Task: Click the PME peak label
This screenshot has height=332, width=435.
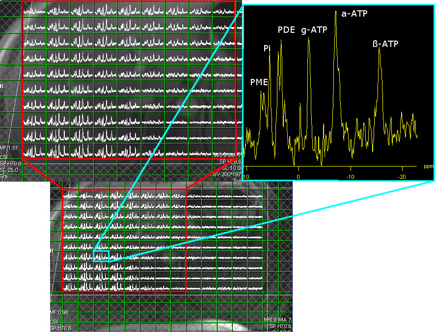Action: 259,82
